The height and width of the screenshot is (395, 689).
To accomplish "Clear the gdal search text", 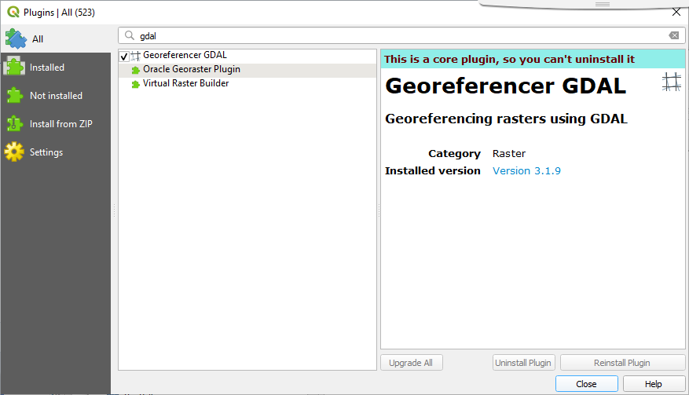I will (x=673, y=35).
